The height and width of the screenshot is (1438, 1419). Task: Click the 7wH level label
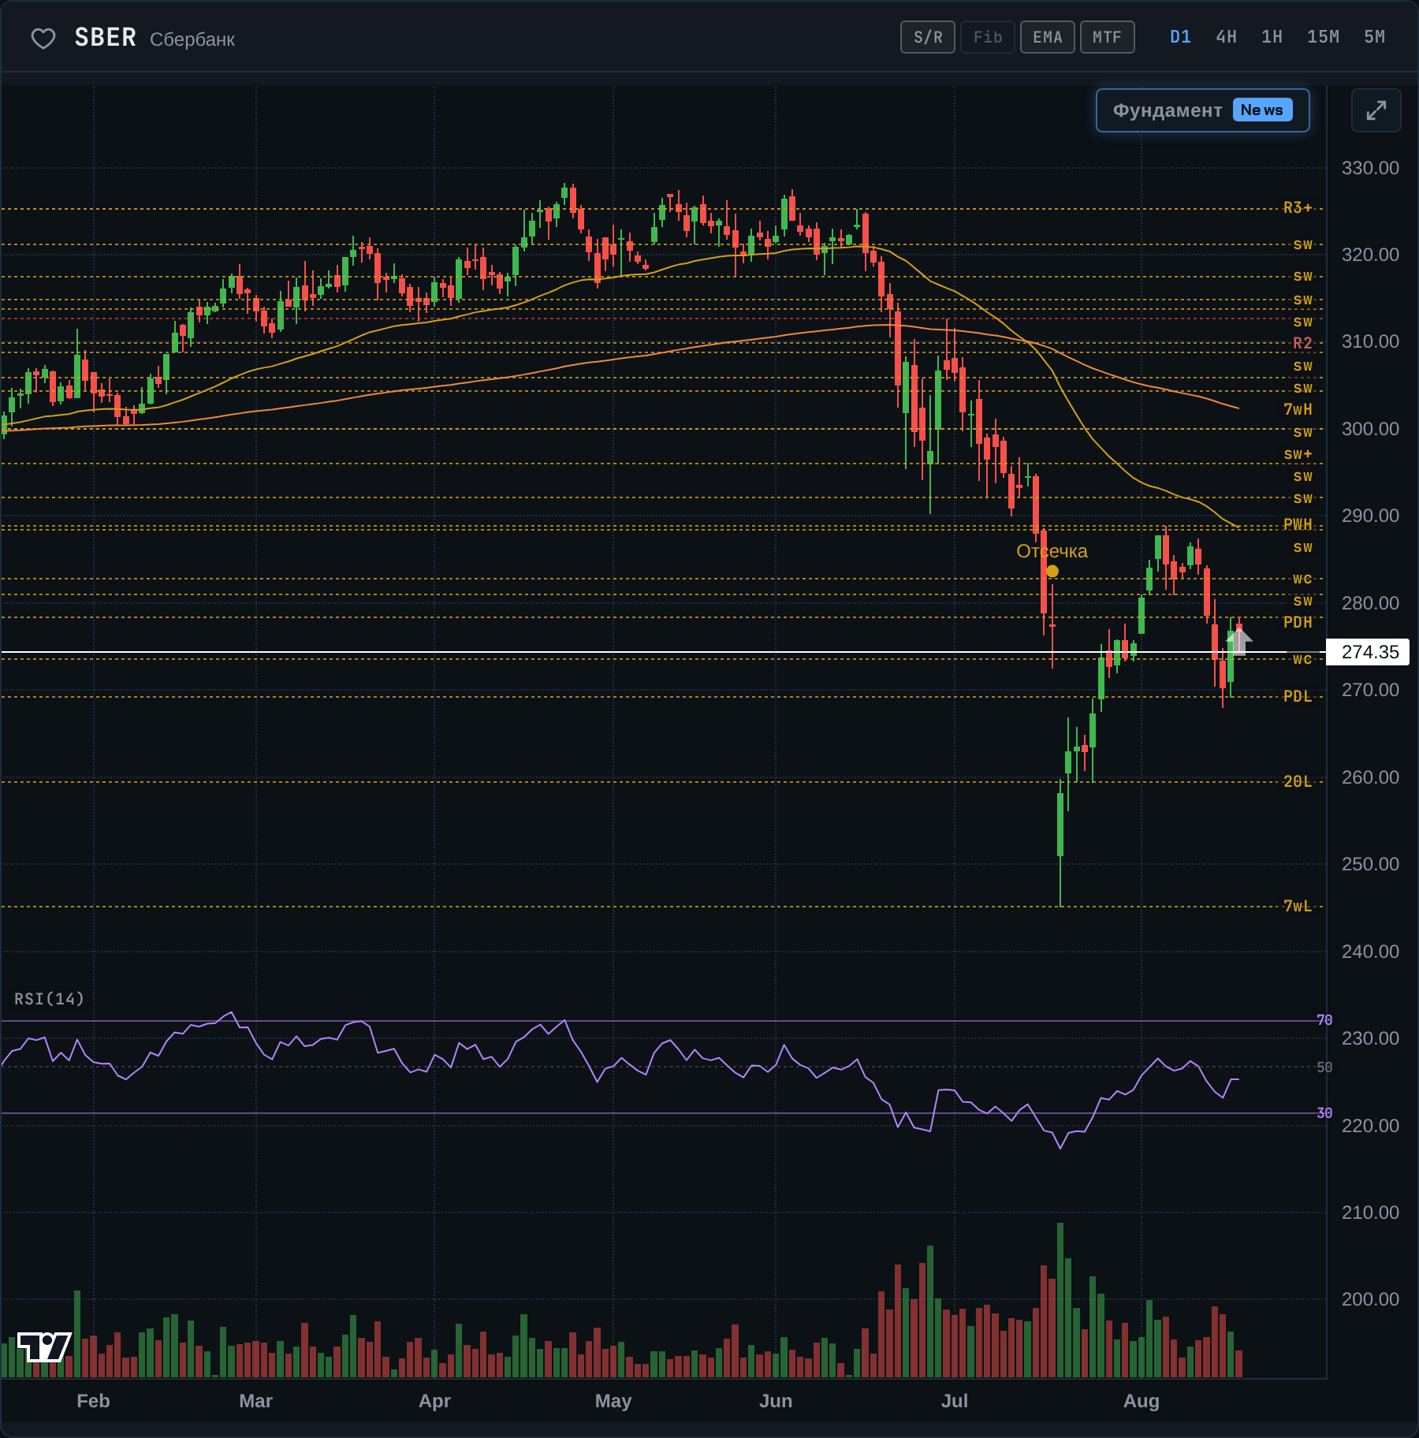[1298, 409]
